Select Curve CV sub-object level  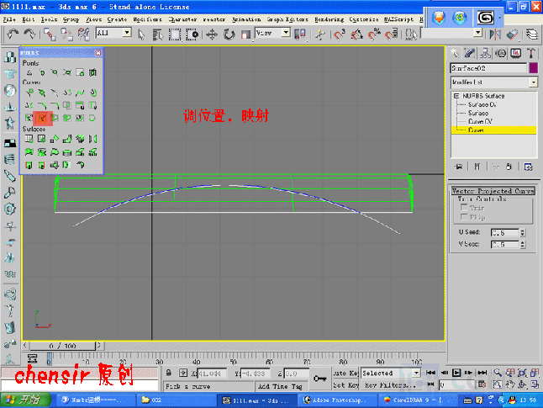pos(480,121)
